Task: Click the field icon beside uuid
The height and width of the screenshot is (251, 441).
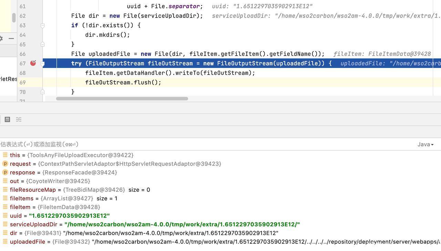Action: coord(5,215)
